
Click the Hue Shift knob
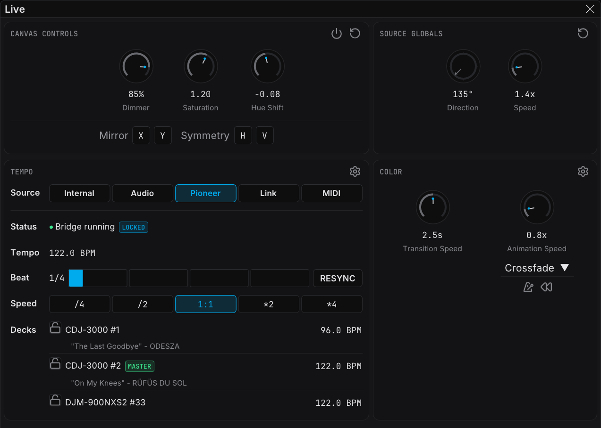coord(267,66)
